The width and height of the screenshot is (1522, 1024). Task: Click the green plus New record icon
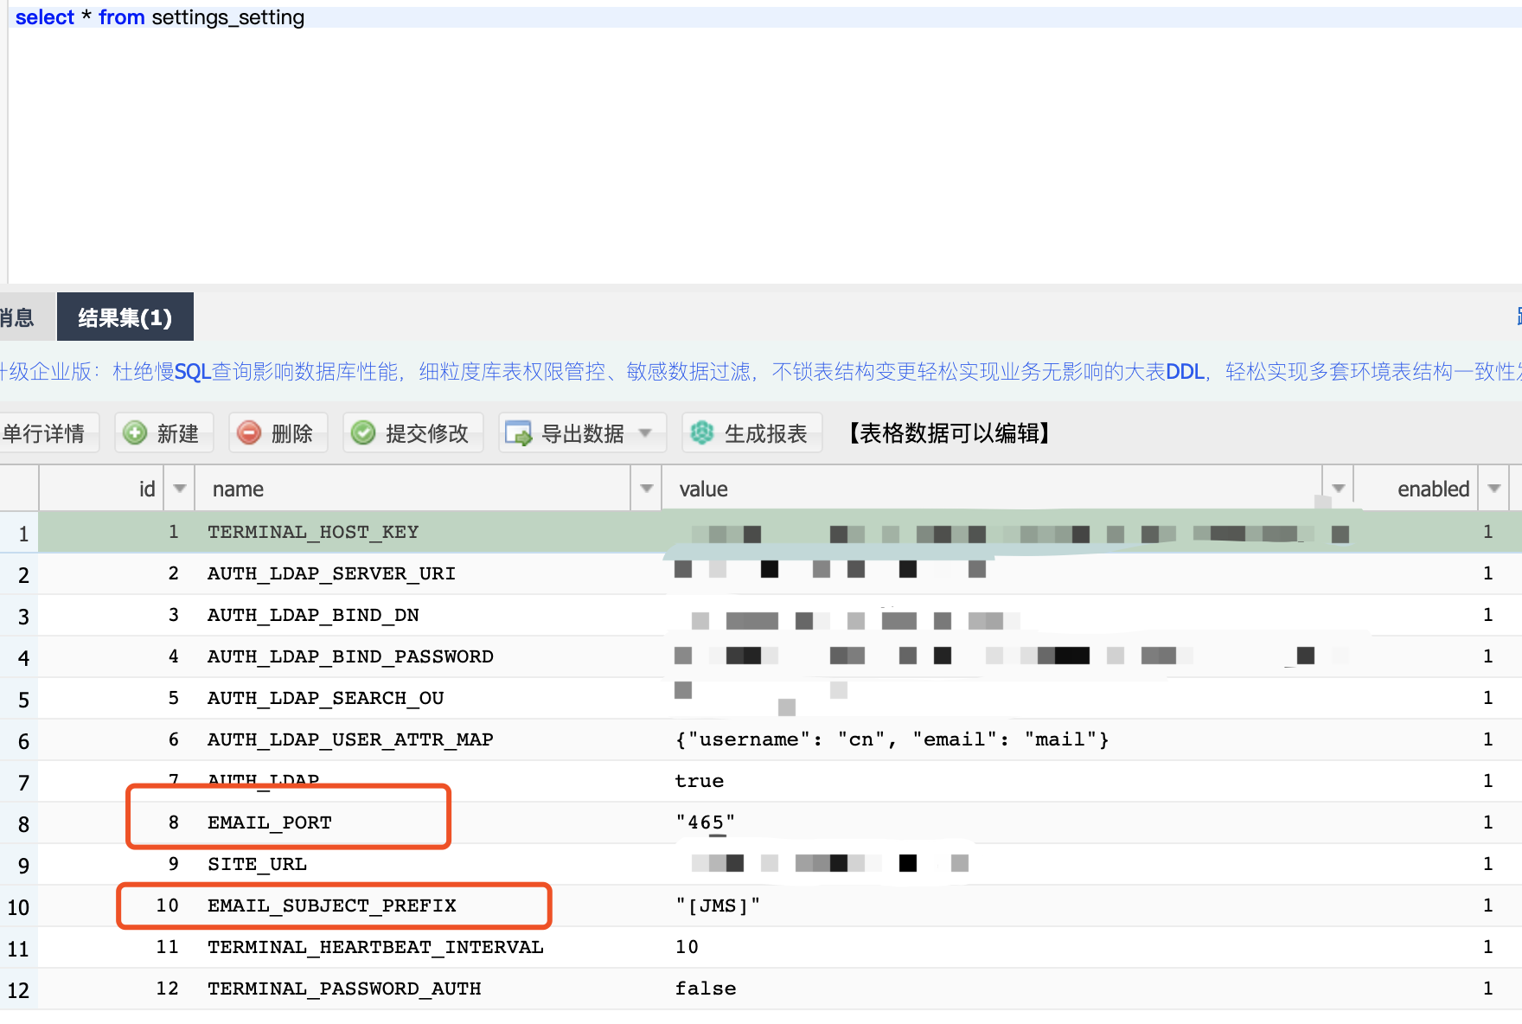[x=135, y=432]
